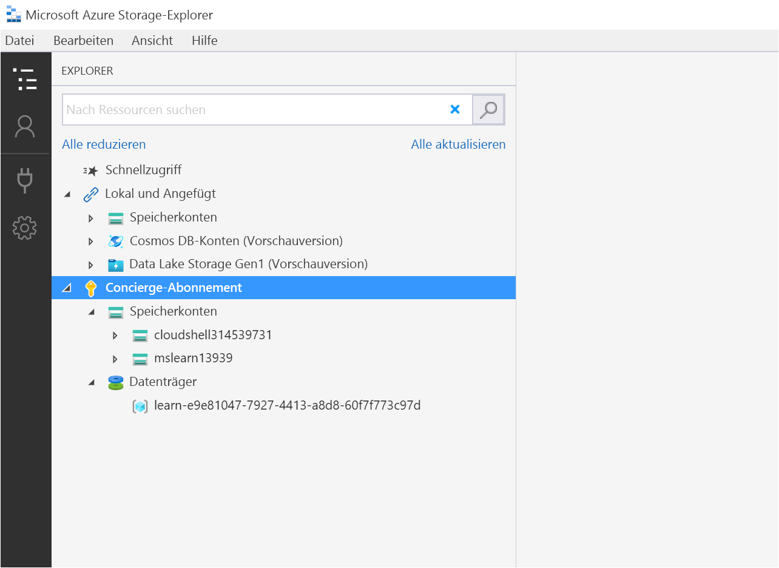779x568 pixels.
Task: Collapse the Lokal und Angefügt node
Action: click(x=67, y=194)
